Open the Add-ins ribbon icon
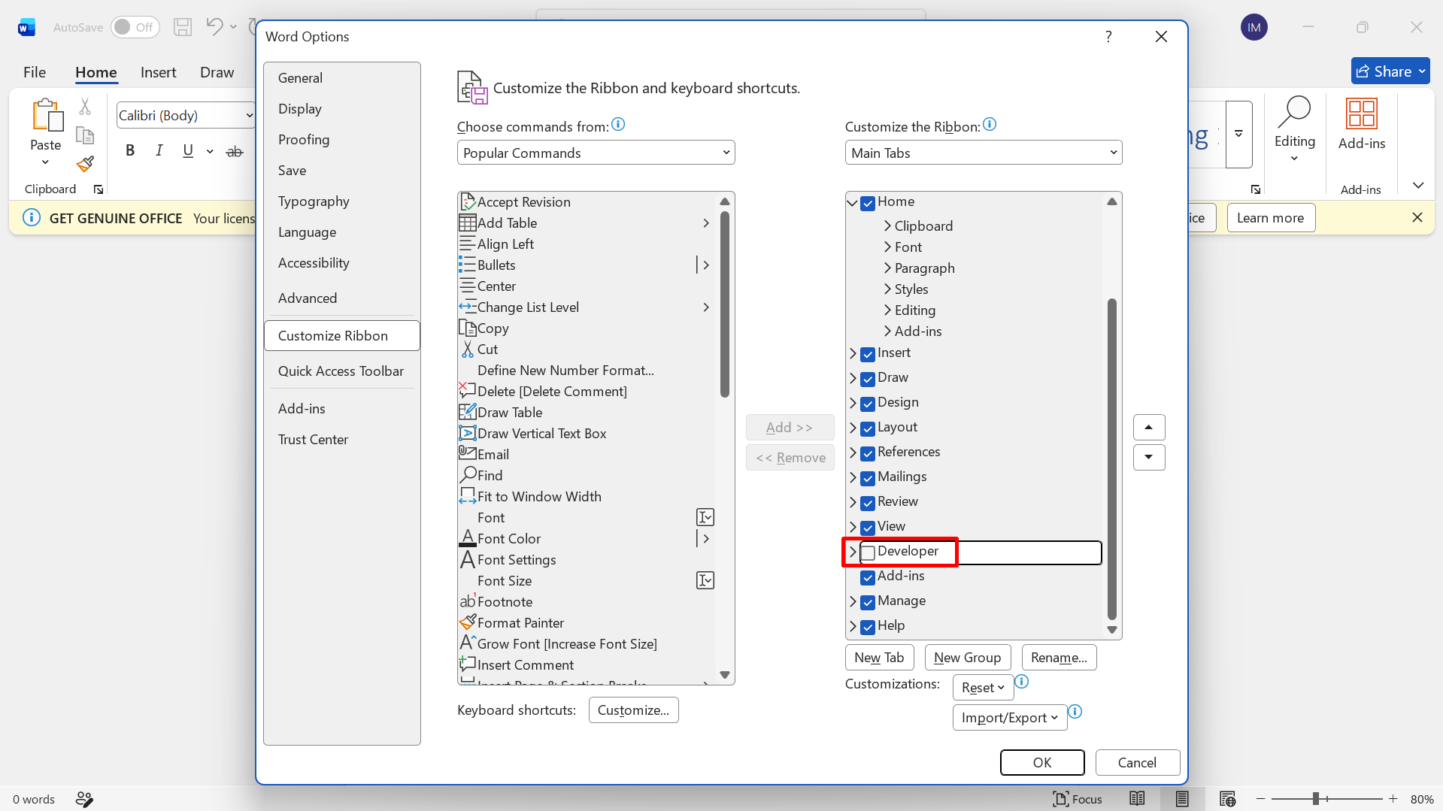Screen dimensions: 1443x811 click(1362, 114)
